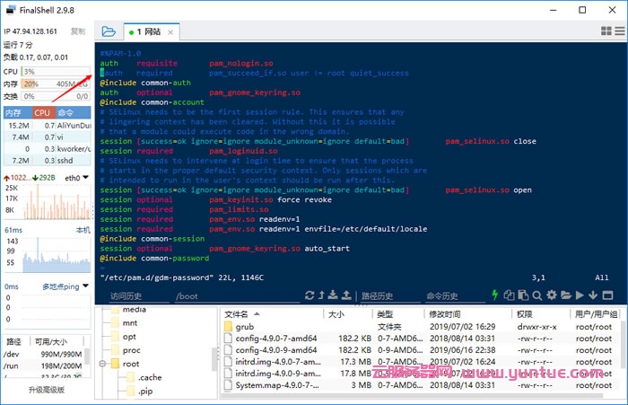This screenshot has height=405, width=628.
Task: Click the 复制 button to copy IP
Action: (79, 31)
